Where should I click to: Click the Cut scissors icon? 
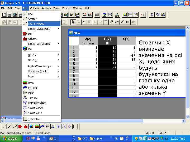point(152,15)
